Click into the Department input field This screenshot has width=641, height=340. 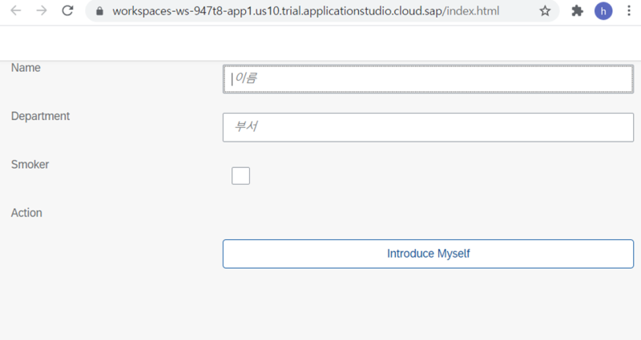[428, 127]
